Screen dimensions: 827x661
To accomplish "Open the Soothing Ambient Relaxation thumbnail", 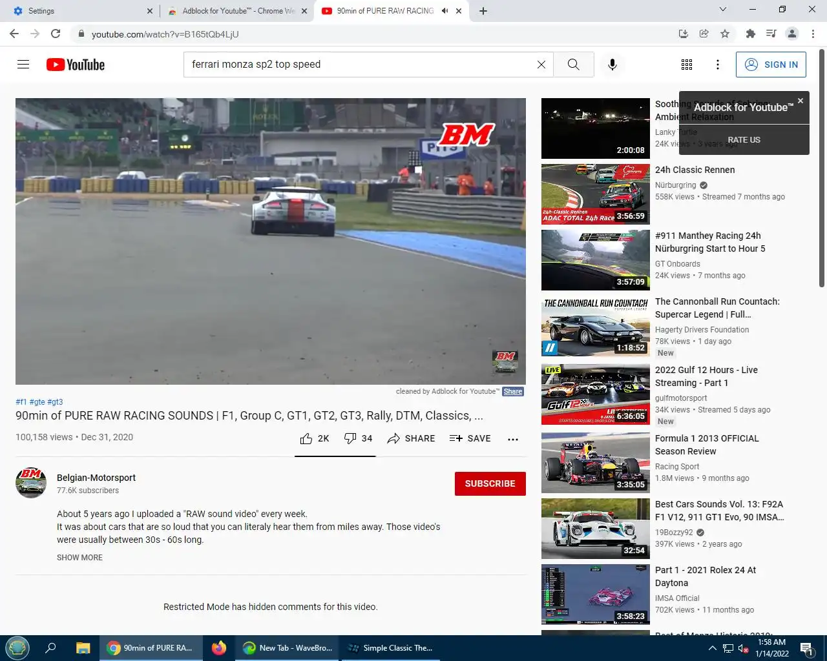I will (596, 128).
